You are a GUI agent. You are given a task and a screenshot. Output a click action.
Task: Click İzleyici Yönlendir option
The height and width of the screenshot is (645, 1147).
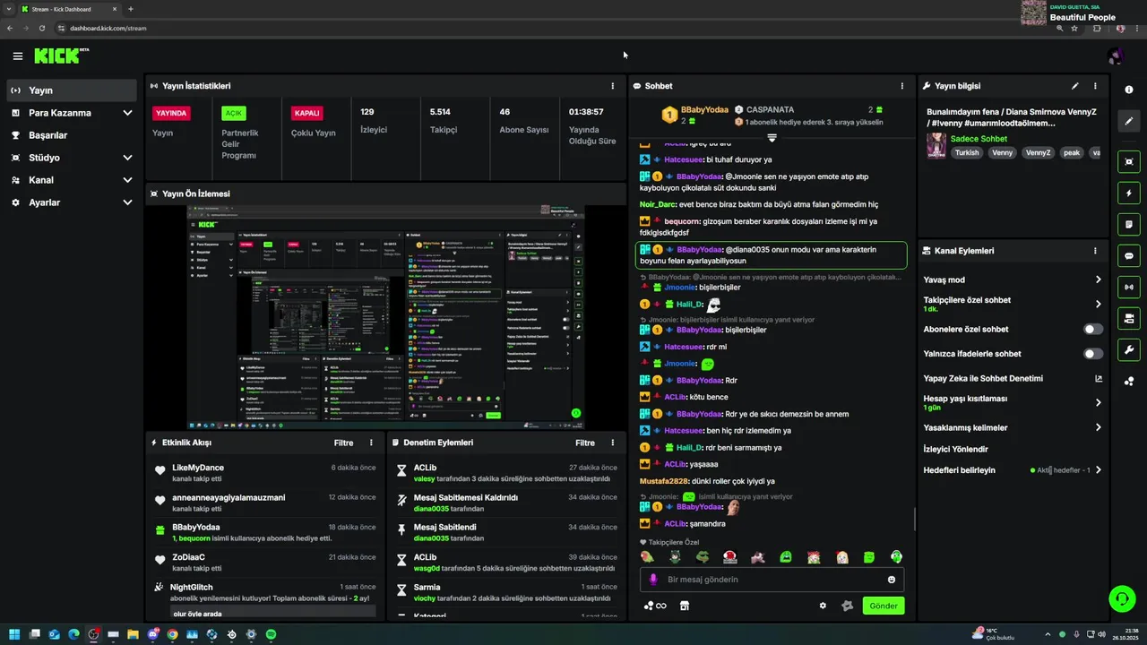point(955,449)
